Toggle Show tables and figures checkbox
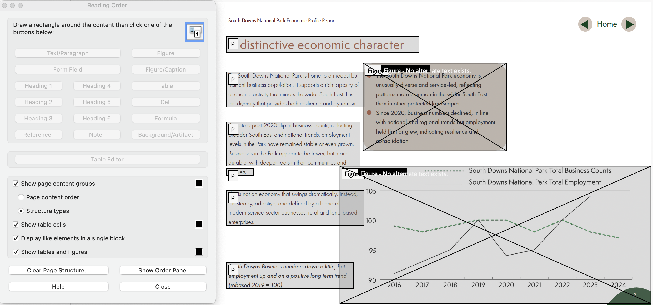 click(16, 252)
